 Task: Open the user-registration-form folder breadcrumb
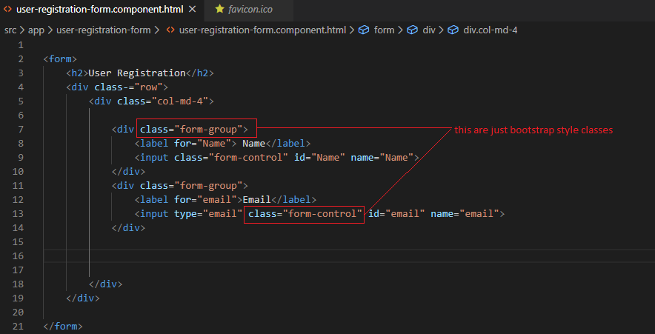coord(104,30)
